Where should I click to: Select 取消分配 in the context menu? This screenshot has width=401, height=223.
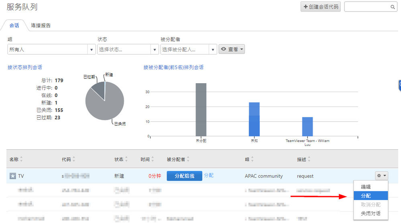[x=370, y=205]
